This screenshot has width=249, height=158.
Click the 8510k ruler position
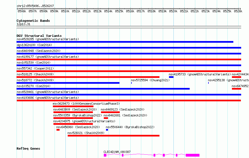(65, 11)
